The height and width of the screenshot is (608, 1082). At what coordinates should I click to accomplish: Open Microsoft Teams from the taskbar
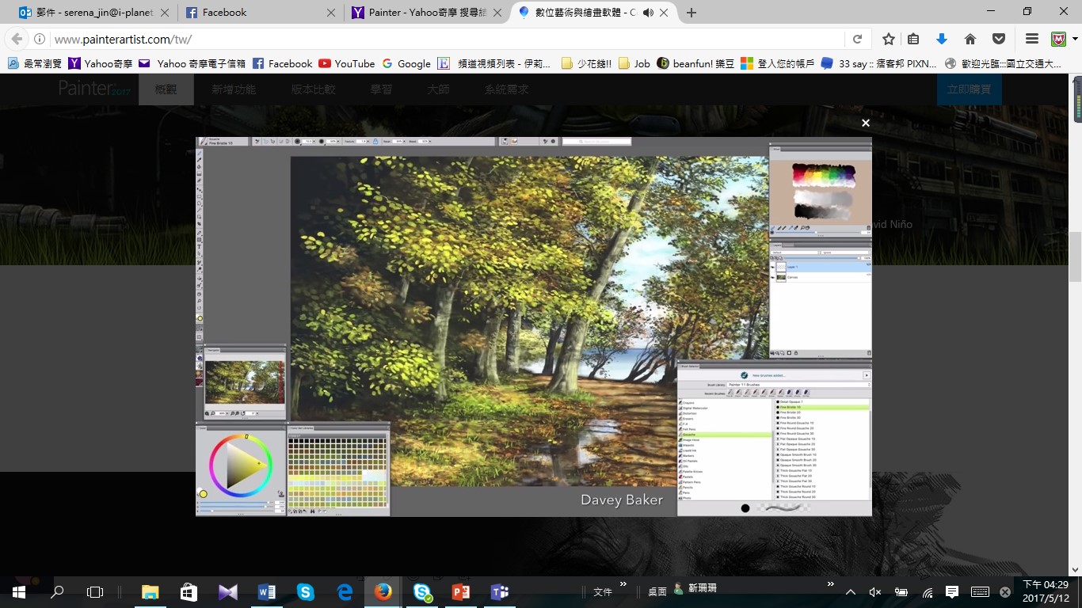[500, 591]
